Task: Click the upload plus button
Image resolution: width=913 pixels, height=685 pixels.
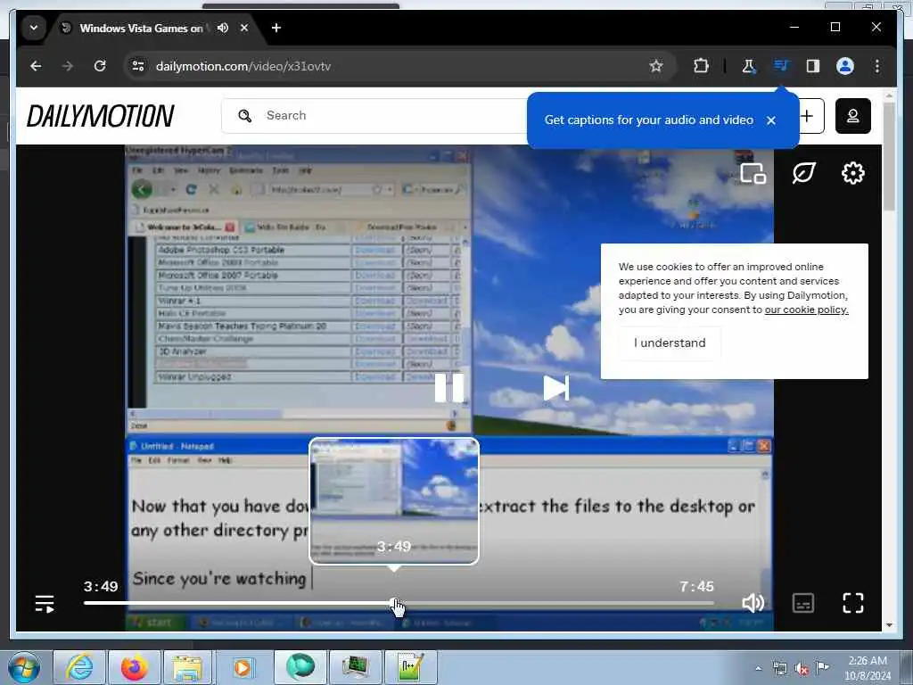Action: [807, 116]
